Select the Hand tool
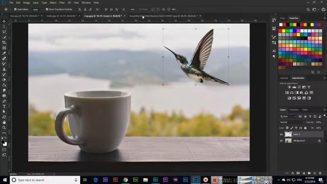 tap(4, 123)
